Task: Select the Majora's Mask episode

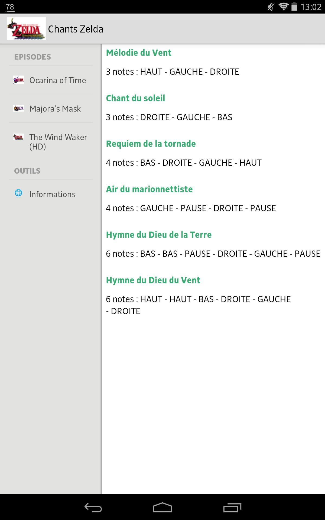Action: coord(55,109)
